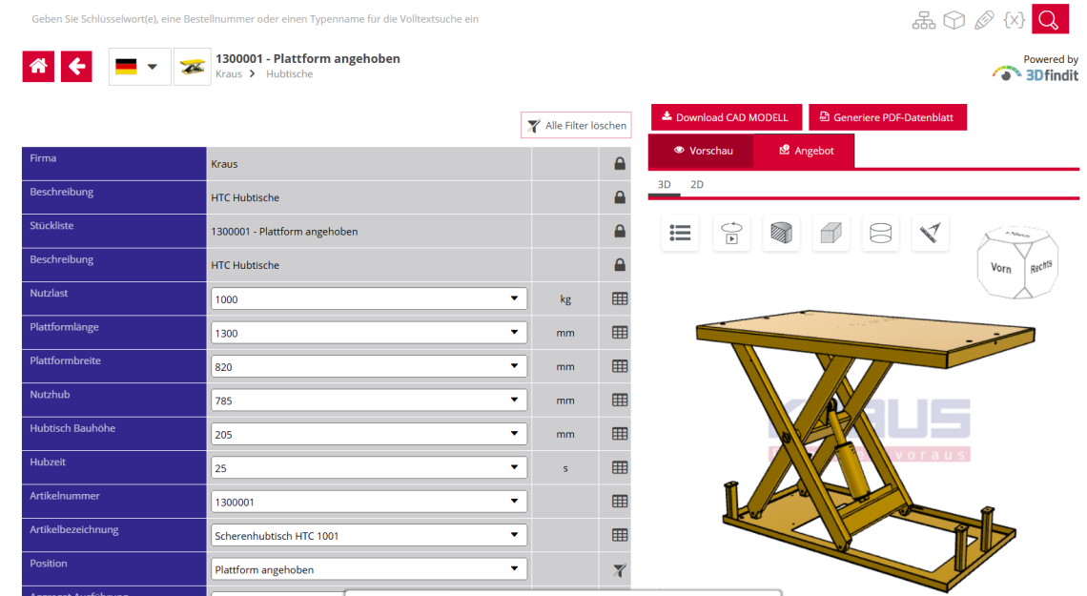1087x596 pixels.
Task: Click the cylinder display icon in viewer
Action: 880,233
